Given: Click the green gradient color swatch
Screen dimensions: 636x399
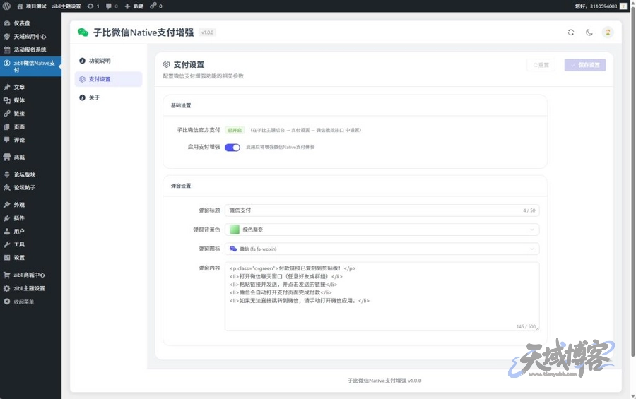Looking at the screenshot, I should [x=235, y=230].
